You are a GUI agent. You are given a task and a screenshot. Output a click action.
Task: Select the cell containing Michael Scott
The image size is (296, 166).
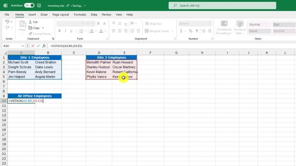(21, 62)
